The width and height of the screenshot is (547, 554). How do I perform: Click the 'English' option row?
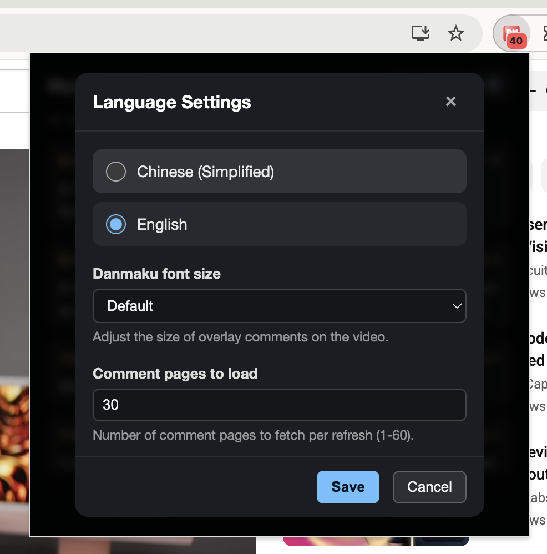pyautogui.click(x=279, y=224)
